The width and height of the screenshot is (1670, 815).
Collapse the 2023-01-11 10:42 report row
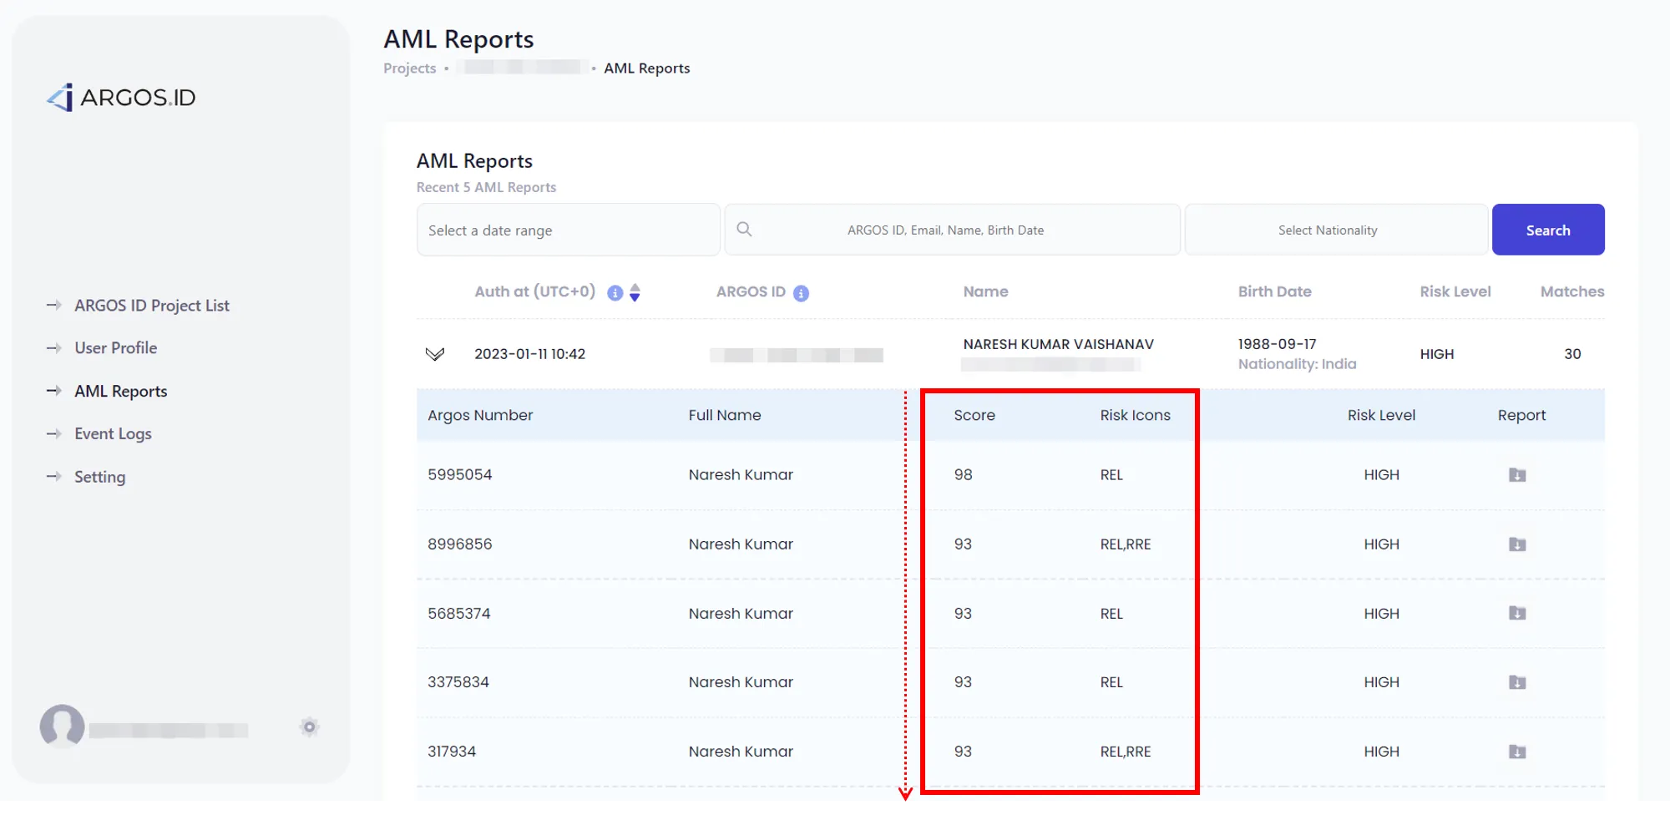coord(434,354)
